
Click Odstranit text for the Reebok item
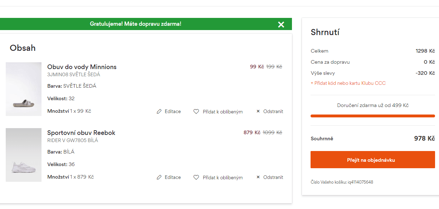coord(273,177)
